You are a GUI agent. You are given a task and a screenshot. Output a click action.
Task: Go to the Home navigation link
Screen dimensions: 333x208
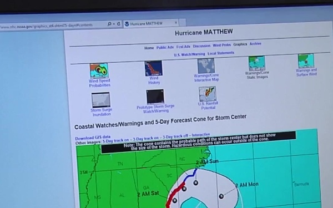(149, 48)
